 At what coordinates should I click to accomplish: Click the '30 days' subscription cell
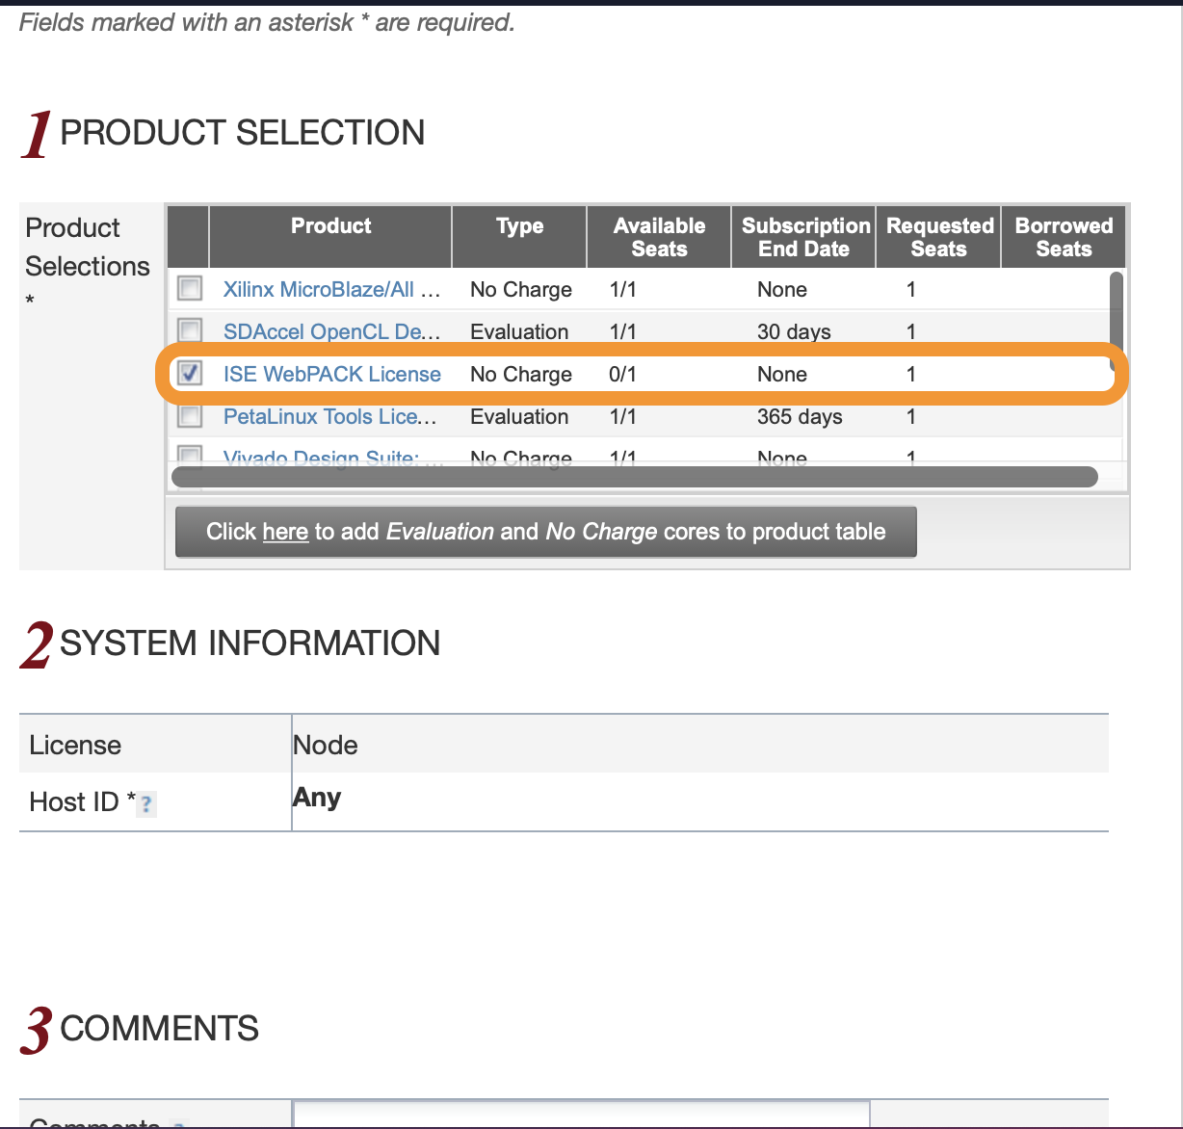tap(794, 331)
